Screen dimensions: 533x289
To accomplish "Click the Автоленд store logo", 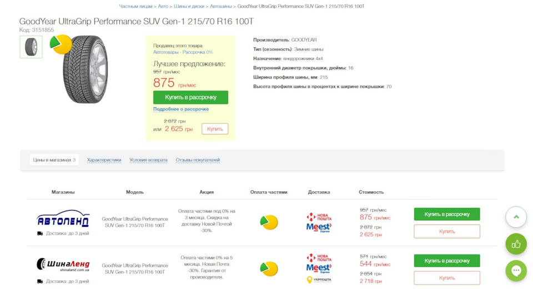I will click(x=63, y=218).
